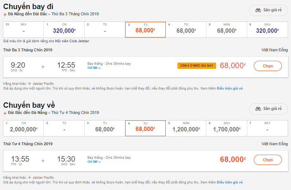Click plane icon between 13:55 and 15:30
Viewport: 291px width, 190px height.
click(x=43, y=161)
